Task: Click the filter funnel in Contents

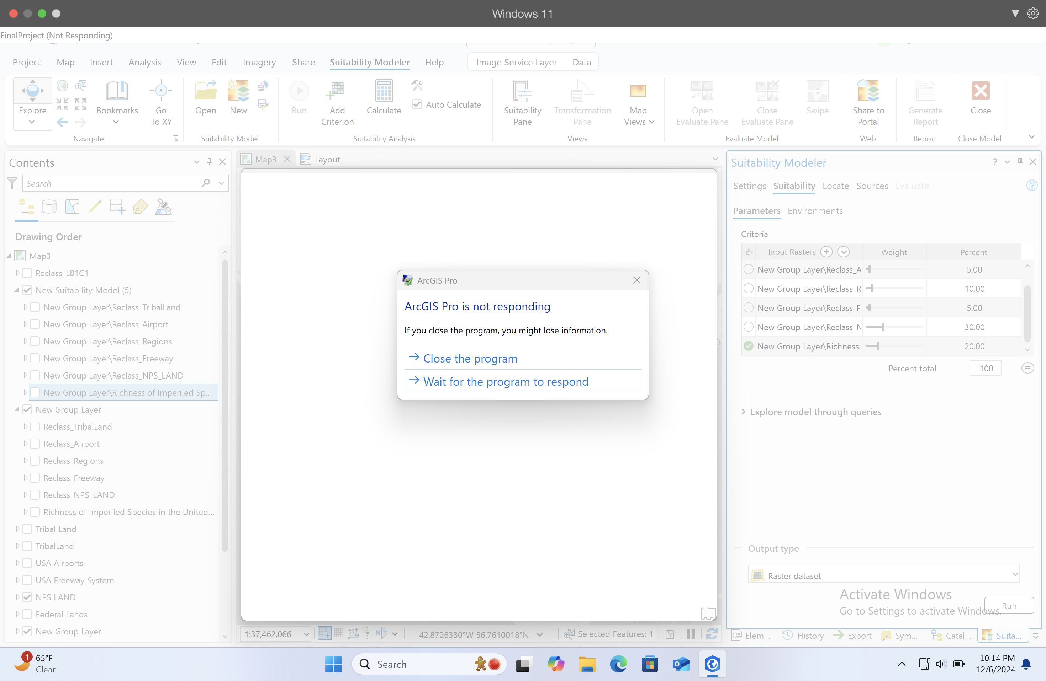Action: 12,183
